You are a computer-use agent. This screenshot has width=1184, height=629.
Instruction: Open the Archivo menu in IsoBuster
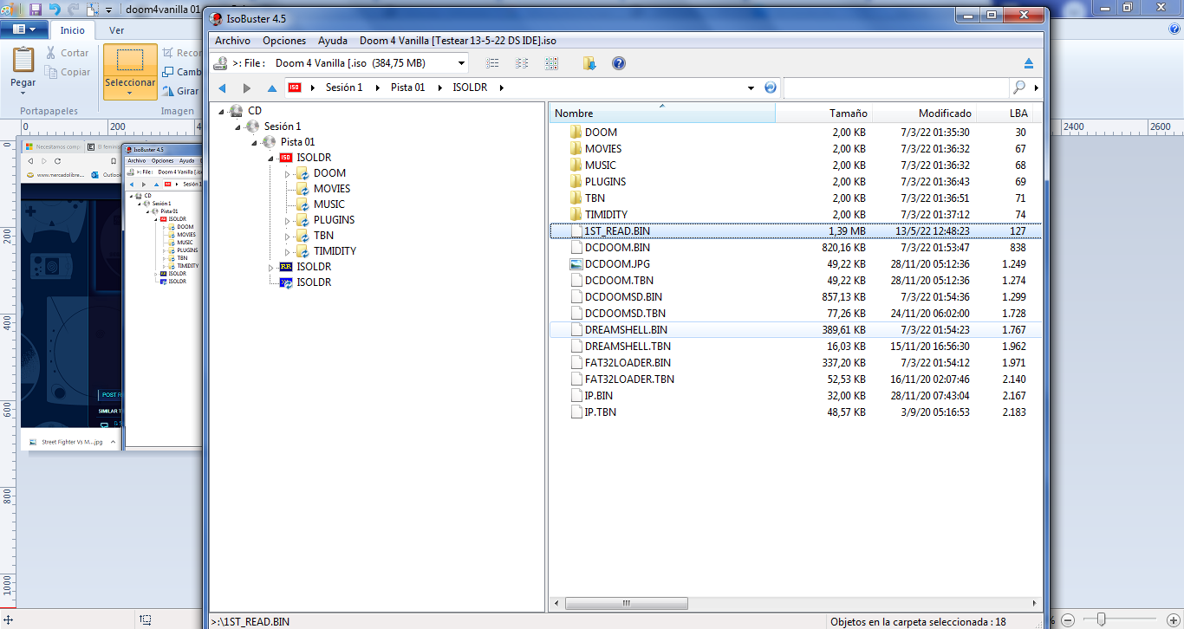[232, 41]
